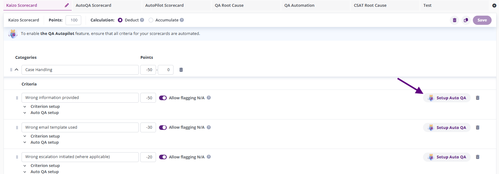
Task: Open N/A help icon for Wrong information provided
Action: 209,98
